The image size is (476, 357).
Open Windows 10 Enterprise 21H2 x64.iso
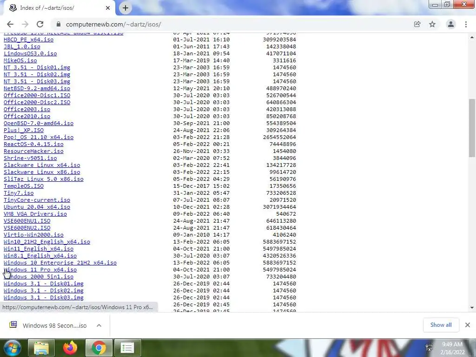tap(60, 263)
